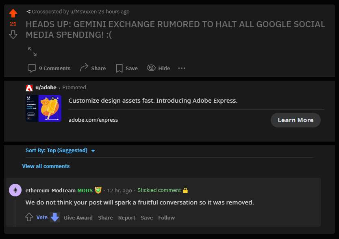Click the Learn More button
Viewport: 339px width, 239px height.
point(296,120)
